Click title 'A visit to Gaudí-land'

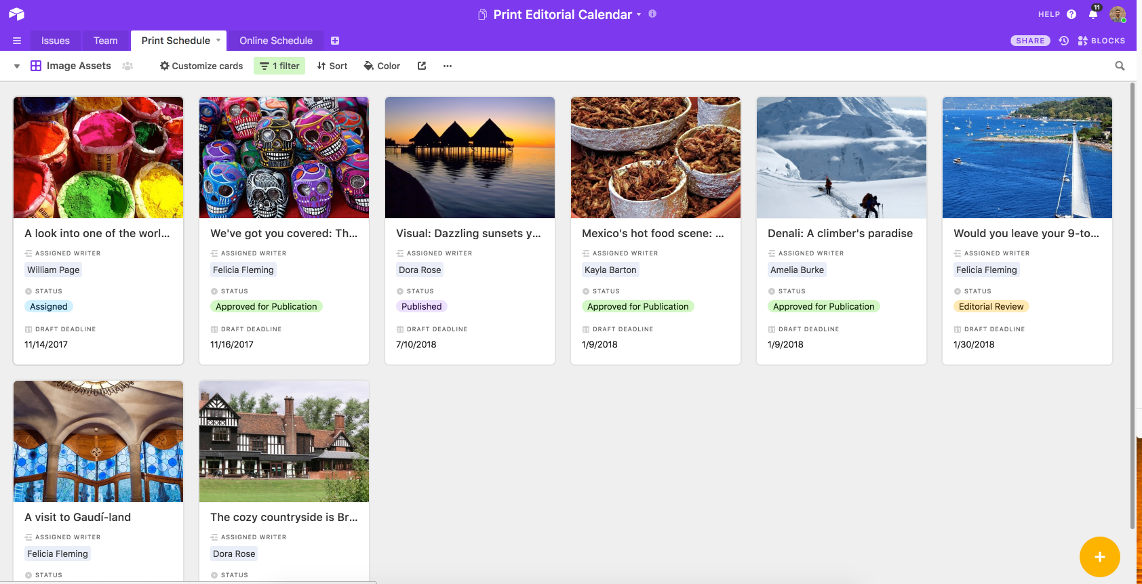click(78, 517)
